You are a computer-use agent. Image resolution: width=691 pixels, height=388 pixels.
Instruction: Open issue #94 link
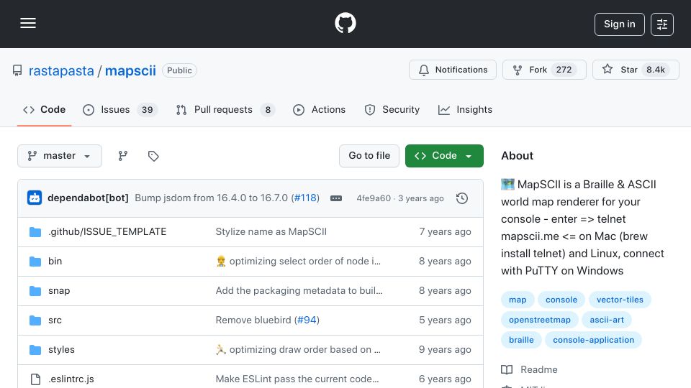tap(307, 320)
